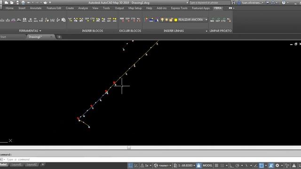301x169 pixels.
Task: Toggle polar tracking in the status bar
Action: click(x=237, y=165)
